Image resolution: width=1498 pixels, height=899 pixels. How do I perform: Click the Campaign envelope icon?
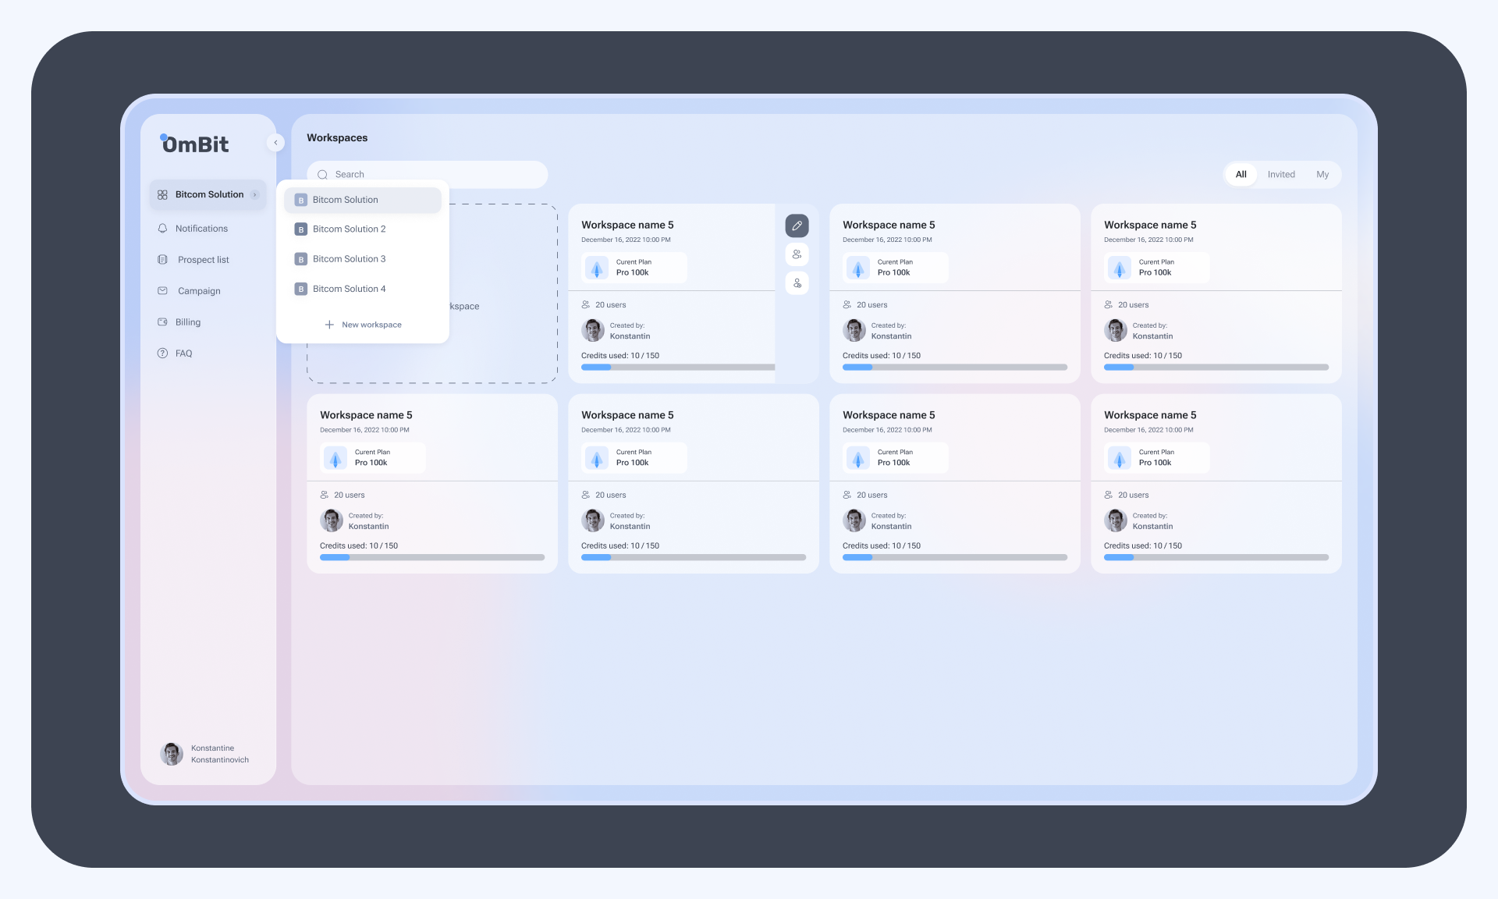coord(162,291)
